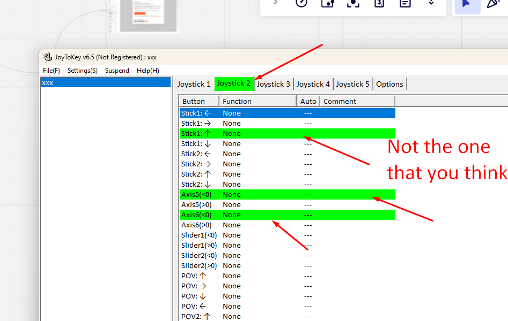Switch to the Joystick 5 tab

point(353,84)
